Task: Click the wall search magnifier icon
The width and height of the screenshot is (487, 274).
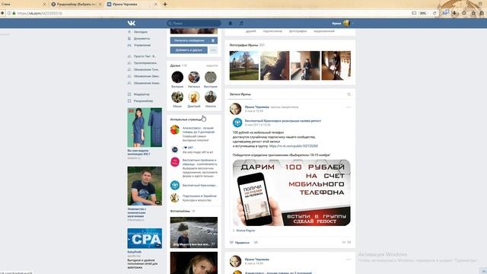Action: pos(349,94)
